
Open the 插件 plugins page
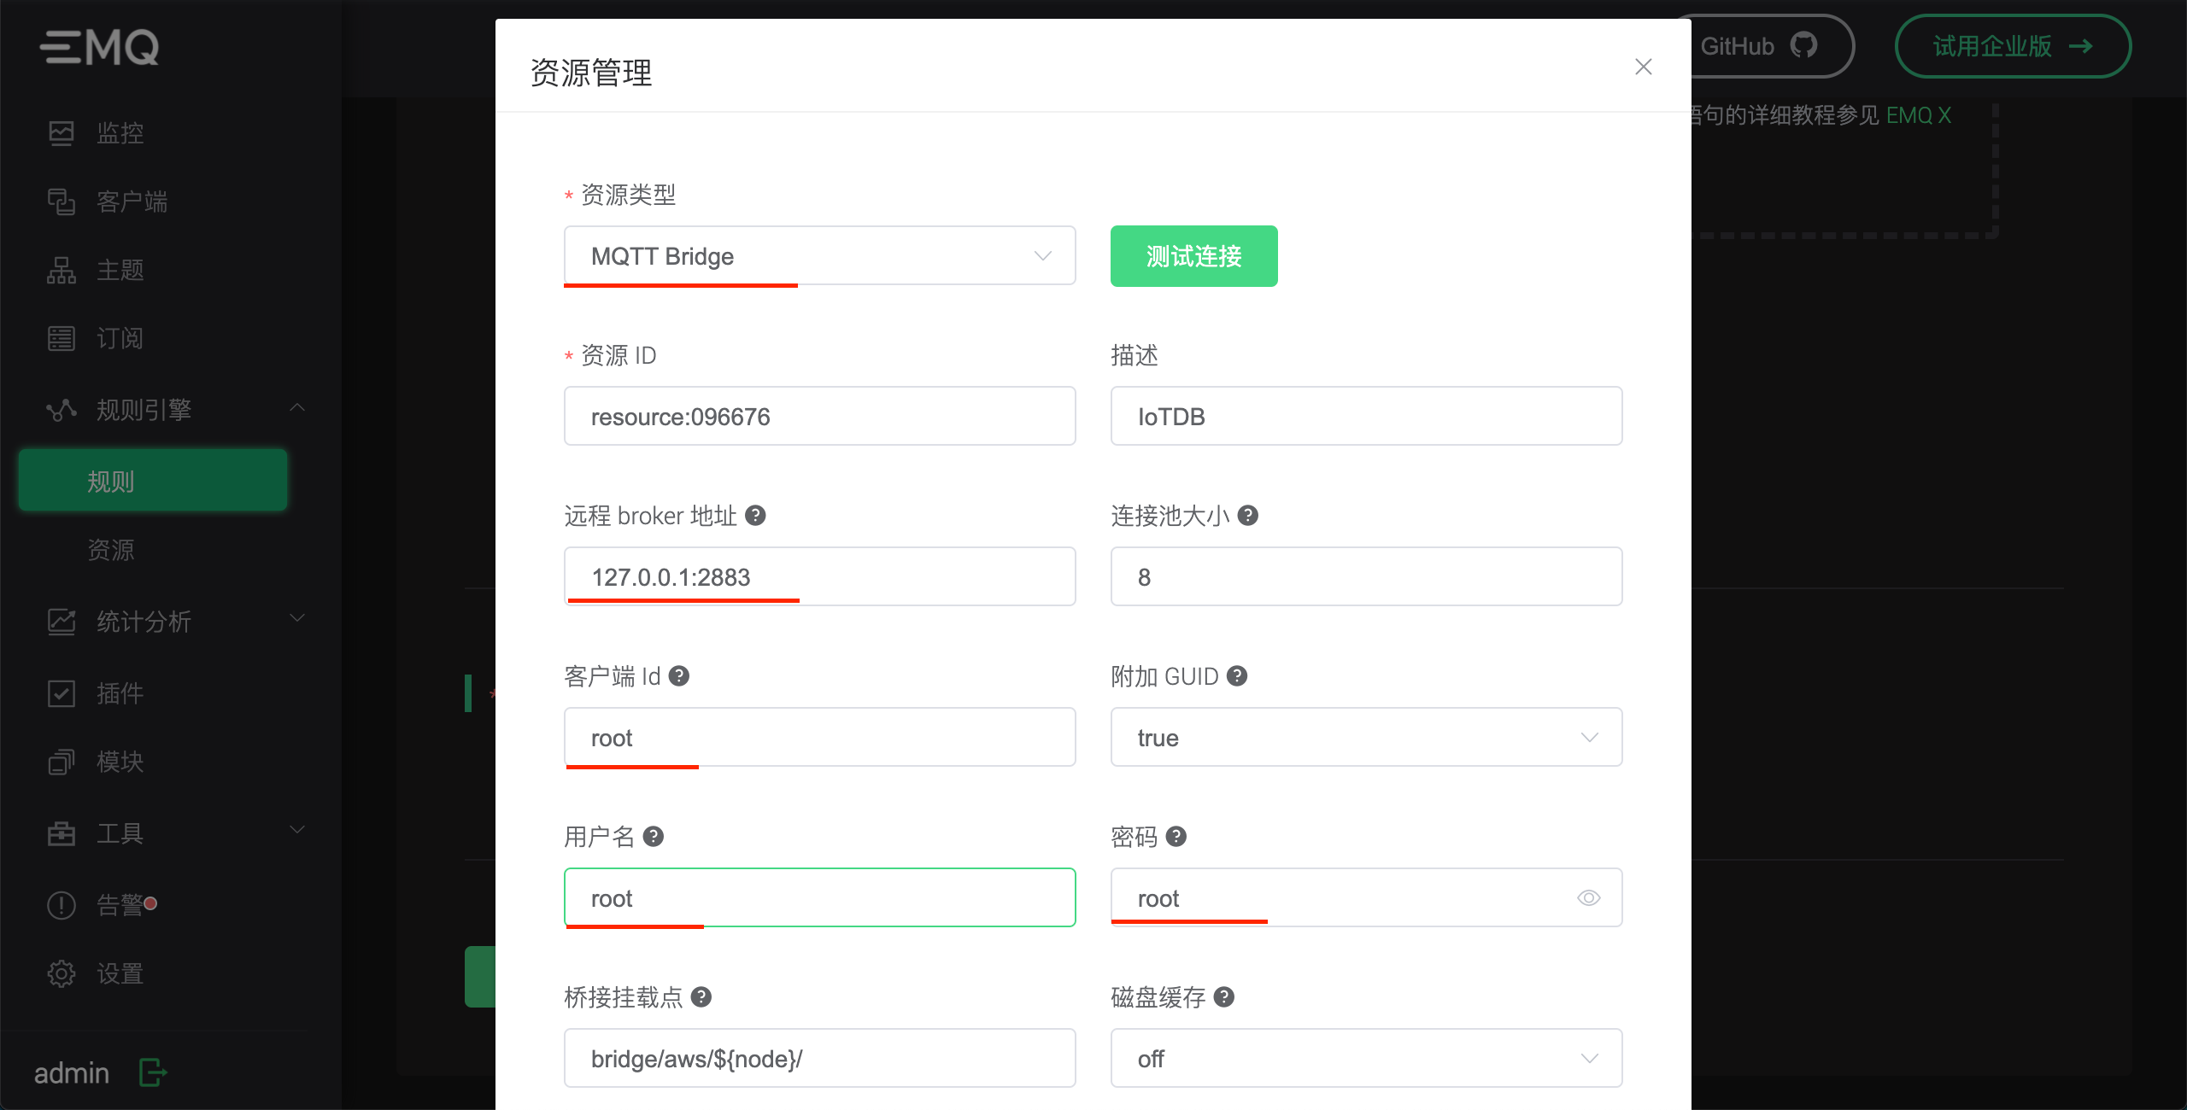119,693
